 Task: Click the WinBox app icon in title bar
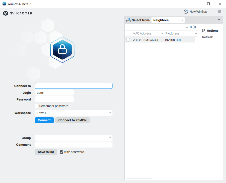pyautogui.click(x=4, y=4)
